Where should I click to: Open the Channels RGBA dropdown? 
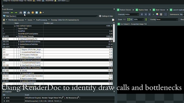(x=132, y=14)
